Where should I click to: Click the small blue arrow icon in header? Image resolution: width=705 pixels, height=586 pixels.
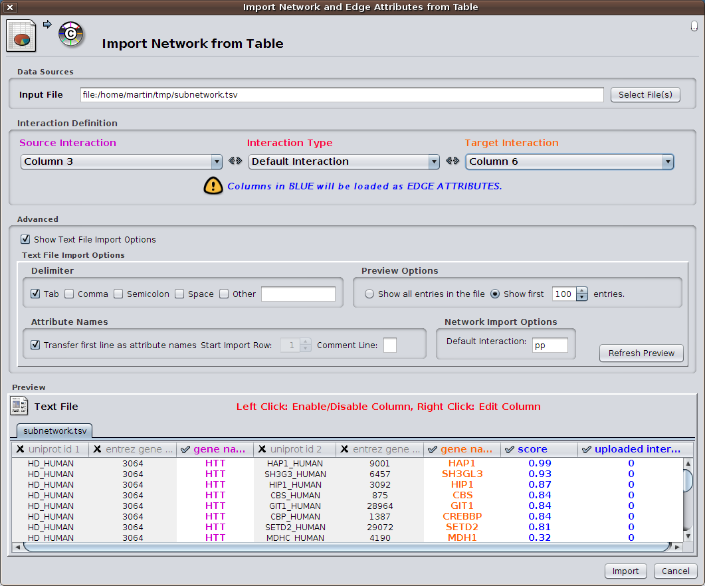point(47,25)
